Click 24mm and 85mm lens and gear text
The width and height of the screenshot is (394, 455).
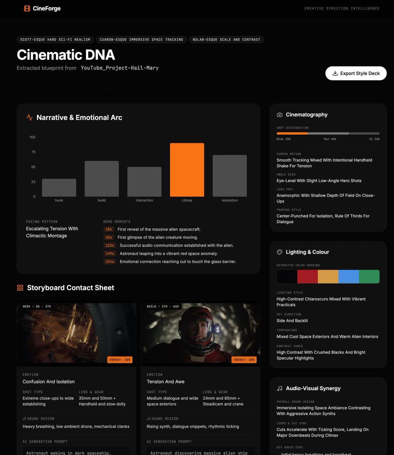coord(223,401)
